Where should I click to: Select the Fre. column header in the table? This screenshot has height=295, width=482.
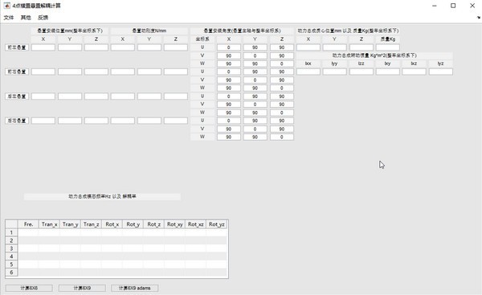tap(28, 224)
